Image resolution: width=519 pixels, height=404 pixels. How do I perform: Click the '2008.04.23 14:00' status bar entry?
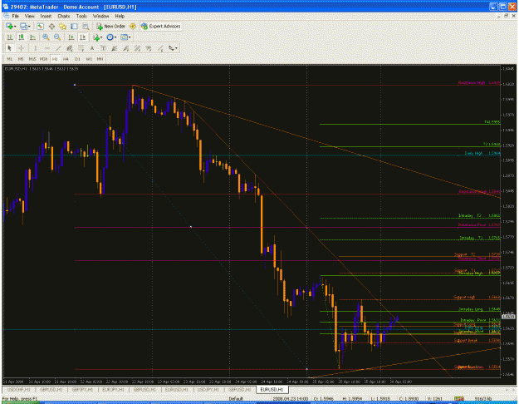coord(291,399)
